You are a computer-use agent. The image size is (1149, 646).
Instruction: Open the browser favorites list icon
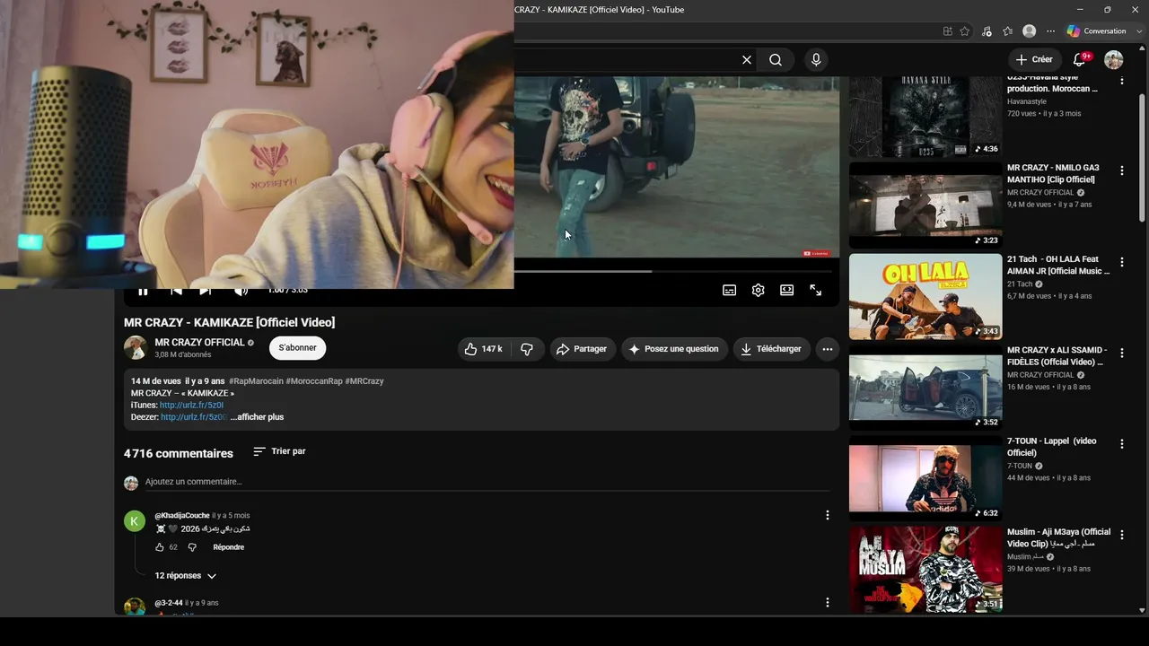coord(1008,31)
